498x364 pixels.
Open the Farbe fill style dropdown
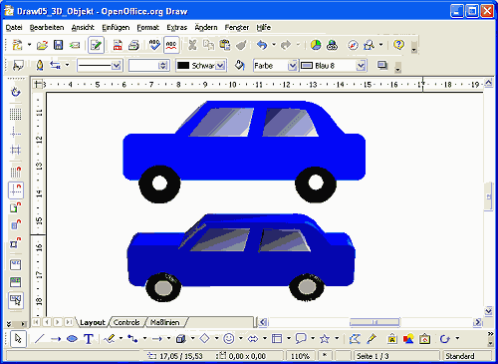(275, 66)
